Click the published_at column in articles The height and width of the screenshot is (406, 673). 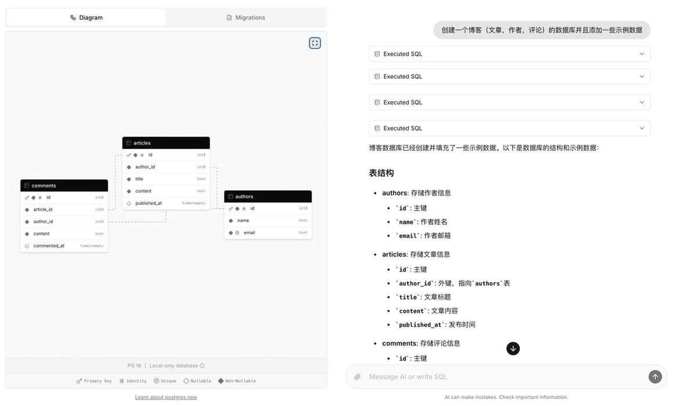(x=166, y=203)
